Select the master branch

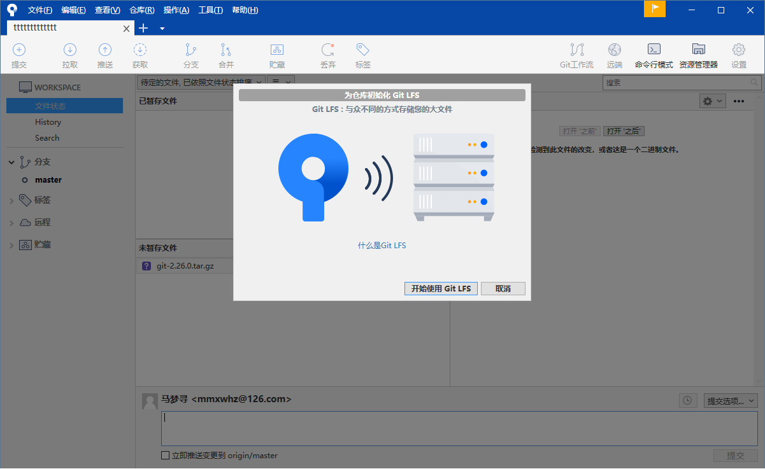pyautogui.click(x=48, y=180)
